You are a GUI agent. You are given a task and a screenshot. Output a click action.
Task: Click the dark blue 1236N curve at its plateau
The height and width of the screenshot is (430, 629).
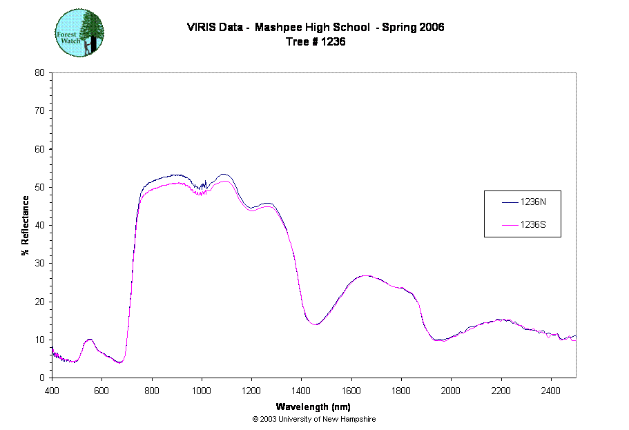(x=169, y=177)
